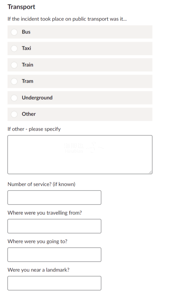The height and width of the screenshot is (295, 169).
Task: Choose the Taxi radio option
Action: (14, 49)
